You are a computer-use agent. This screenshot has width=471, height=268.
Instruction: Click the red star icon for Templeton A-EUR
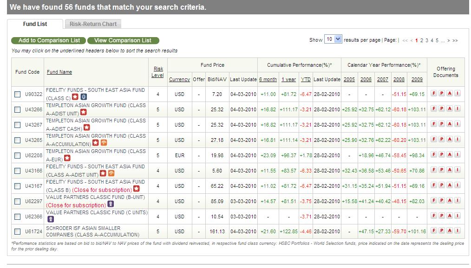point(67,158)
